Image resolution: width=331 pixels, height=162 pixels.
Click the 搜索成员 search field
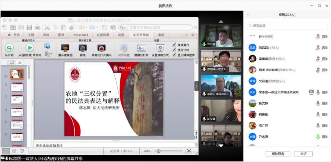287,26
